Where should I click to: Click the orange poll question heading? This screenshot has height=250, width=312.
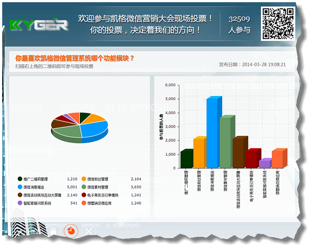(75, 58)
